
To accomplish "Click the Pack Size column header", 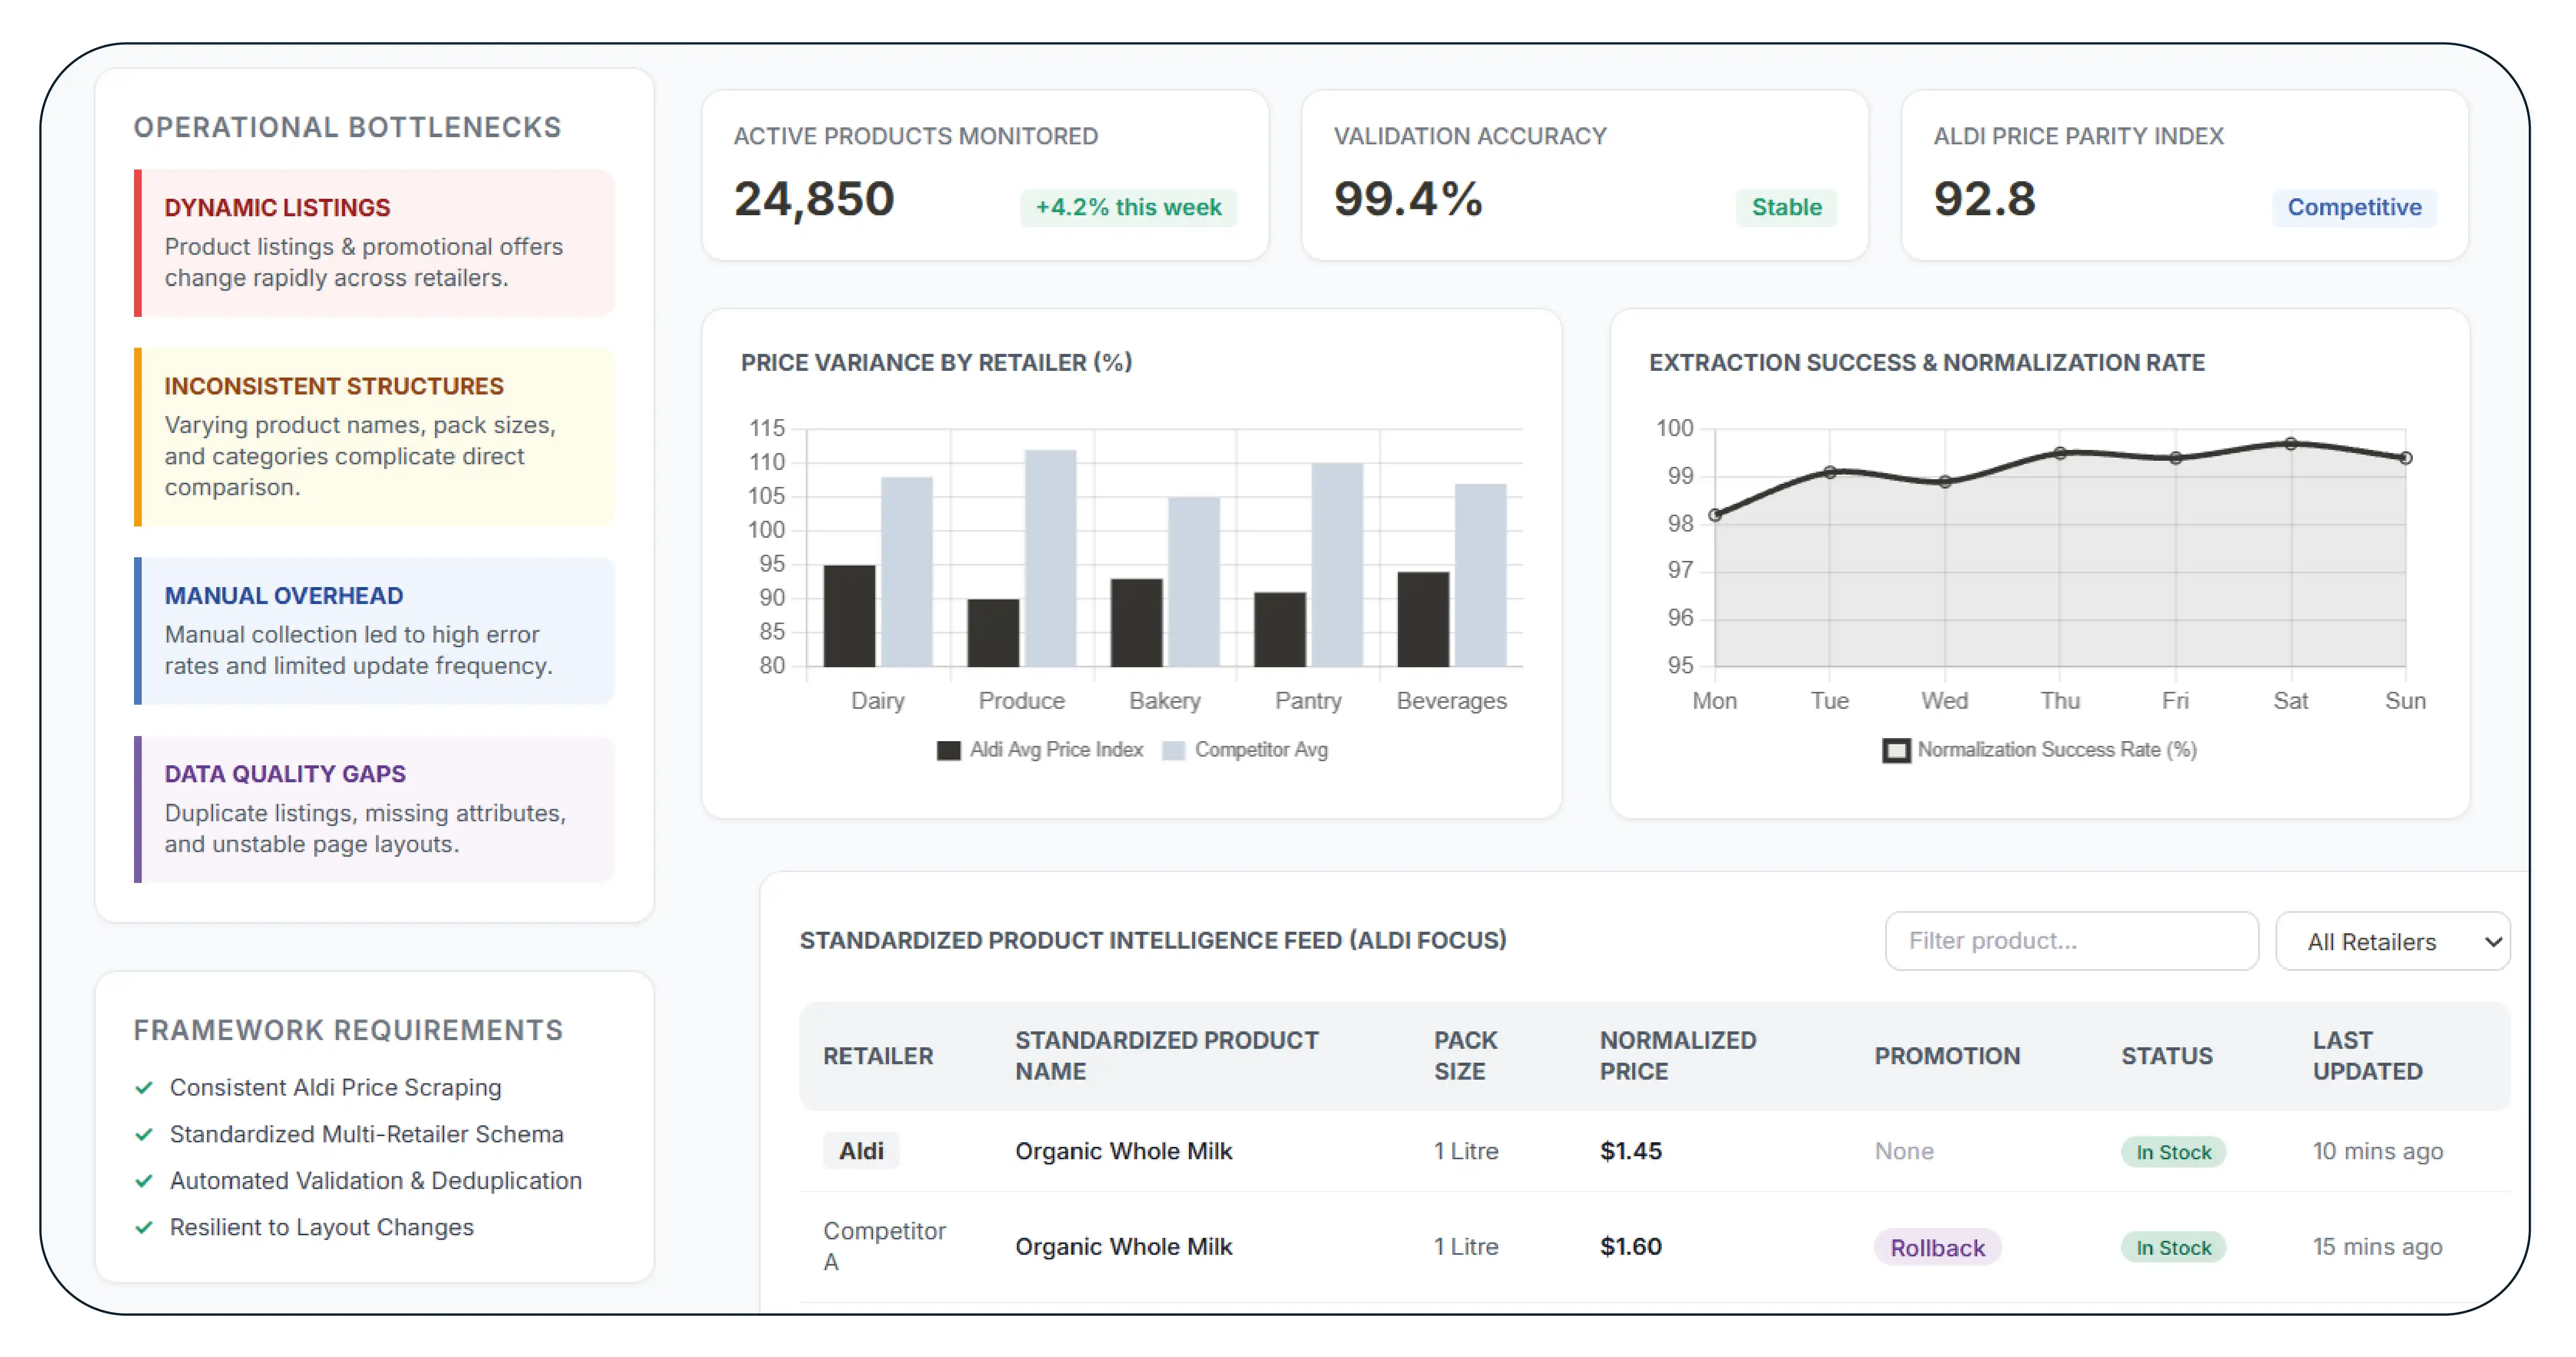I will pos(1465,1056).
